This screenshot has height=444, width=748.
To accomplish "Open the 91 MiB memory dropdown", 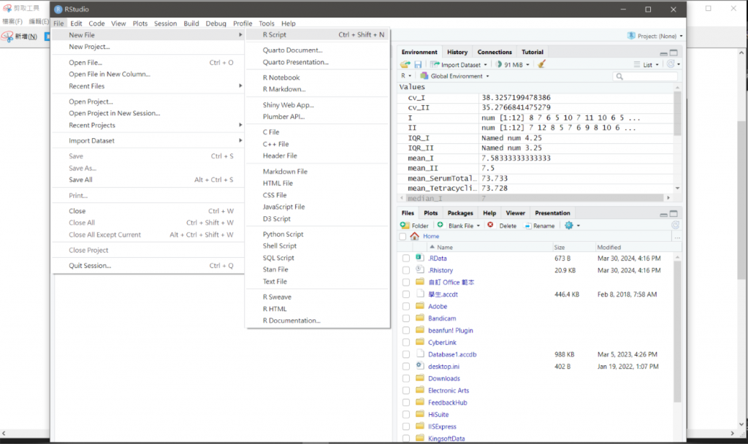I will coord(513,65).
